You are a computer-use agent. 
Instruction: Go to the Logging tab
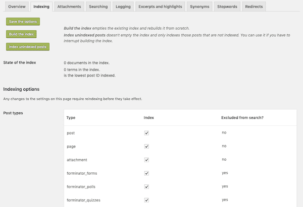point(123,7)
